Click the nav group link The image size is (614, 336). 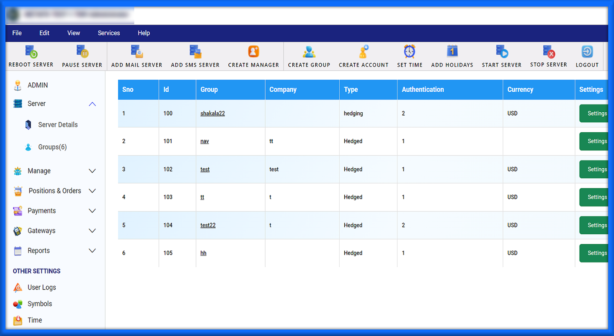[x=204, y=141]
